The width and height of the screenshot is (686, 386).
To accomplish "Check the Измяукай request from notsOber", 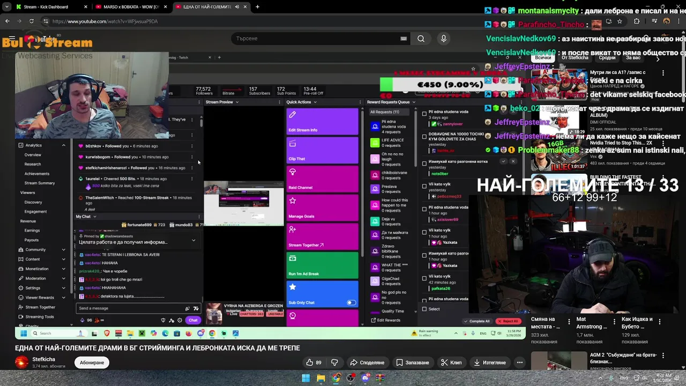I will click(424, 163).
